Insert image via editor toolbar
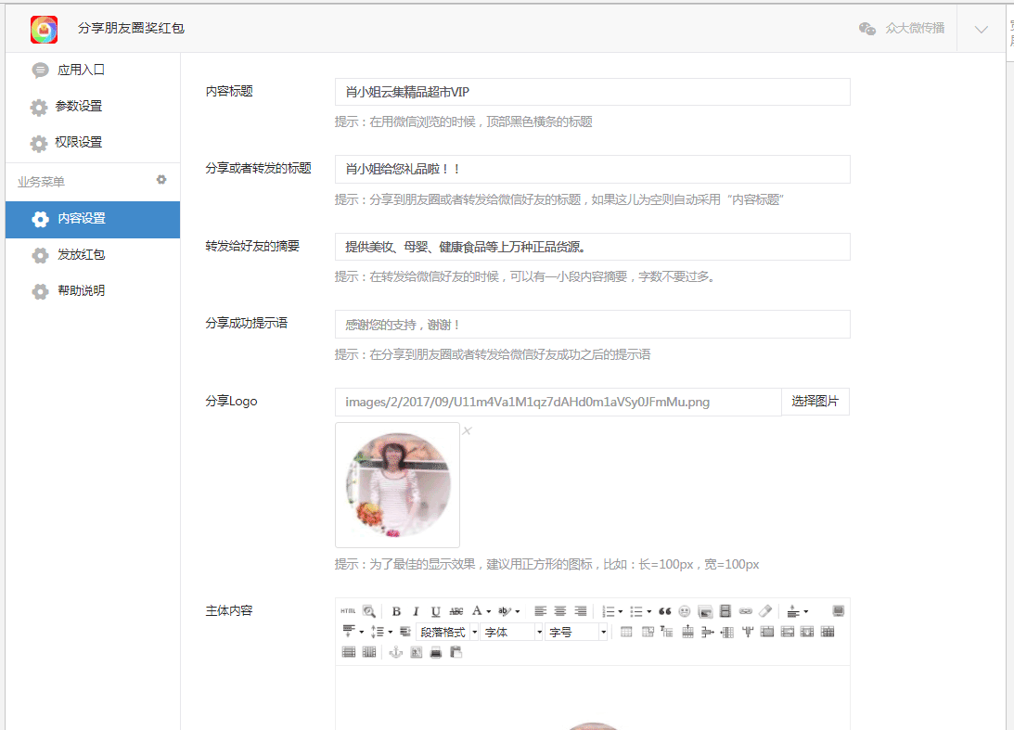This screenshot has width=1014, height=730. [x=705, y=611]
